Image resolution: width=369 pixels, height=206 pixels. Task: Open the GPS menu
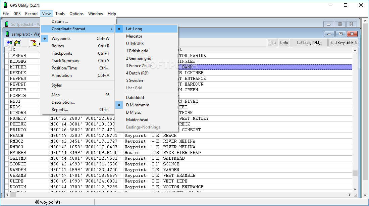[17, 14]
